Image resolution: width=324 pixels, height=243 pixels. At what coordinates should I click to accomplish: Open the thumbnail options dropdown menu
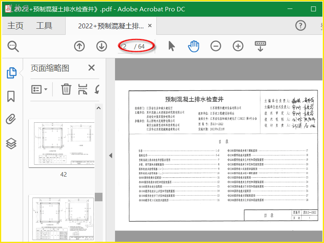point(39,90)
